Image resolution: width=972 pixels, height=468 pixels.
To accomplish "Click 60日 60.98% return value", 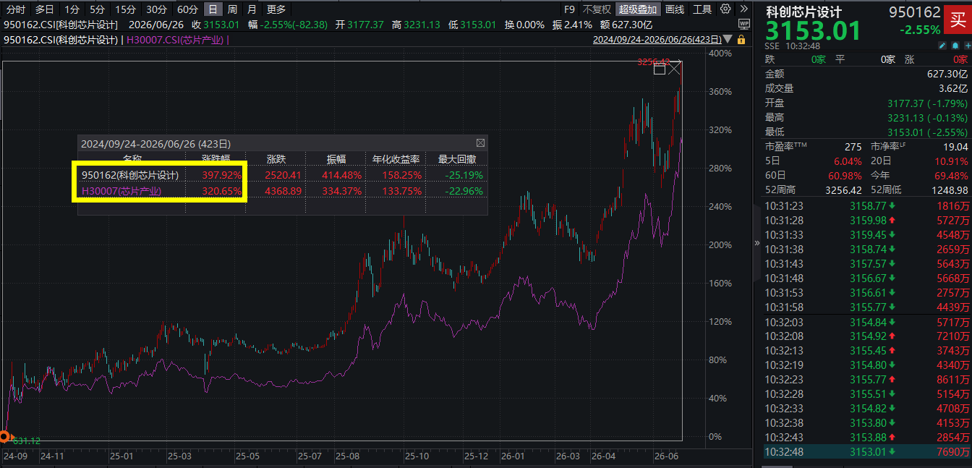I will coord(845,176).
